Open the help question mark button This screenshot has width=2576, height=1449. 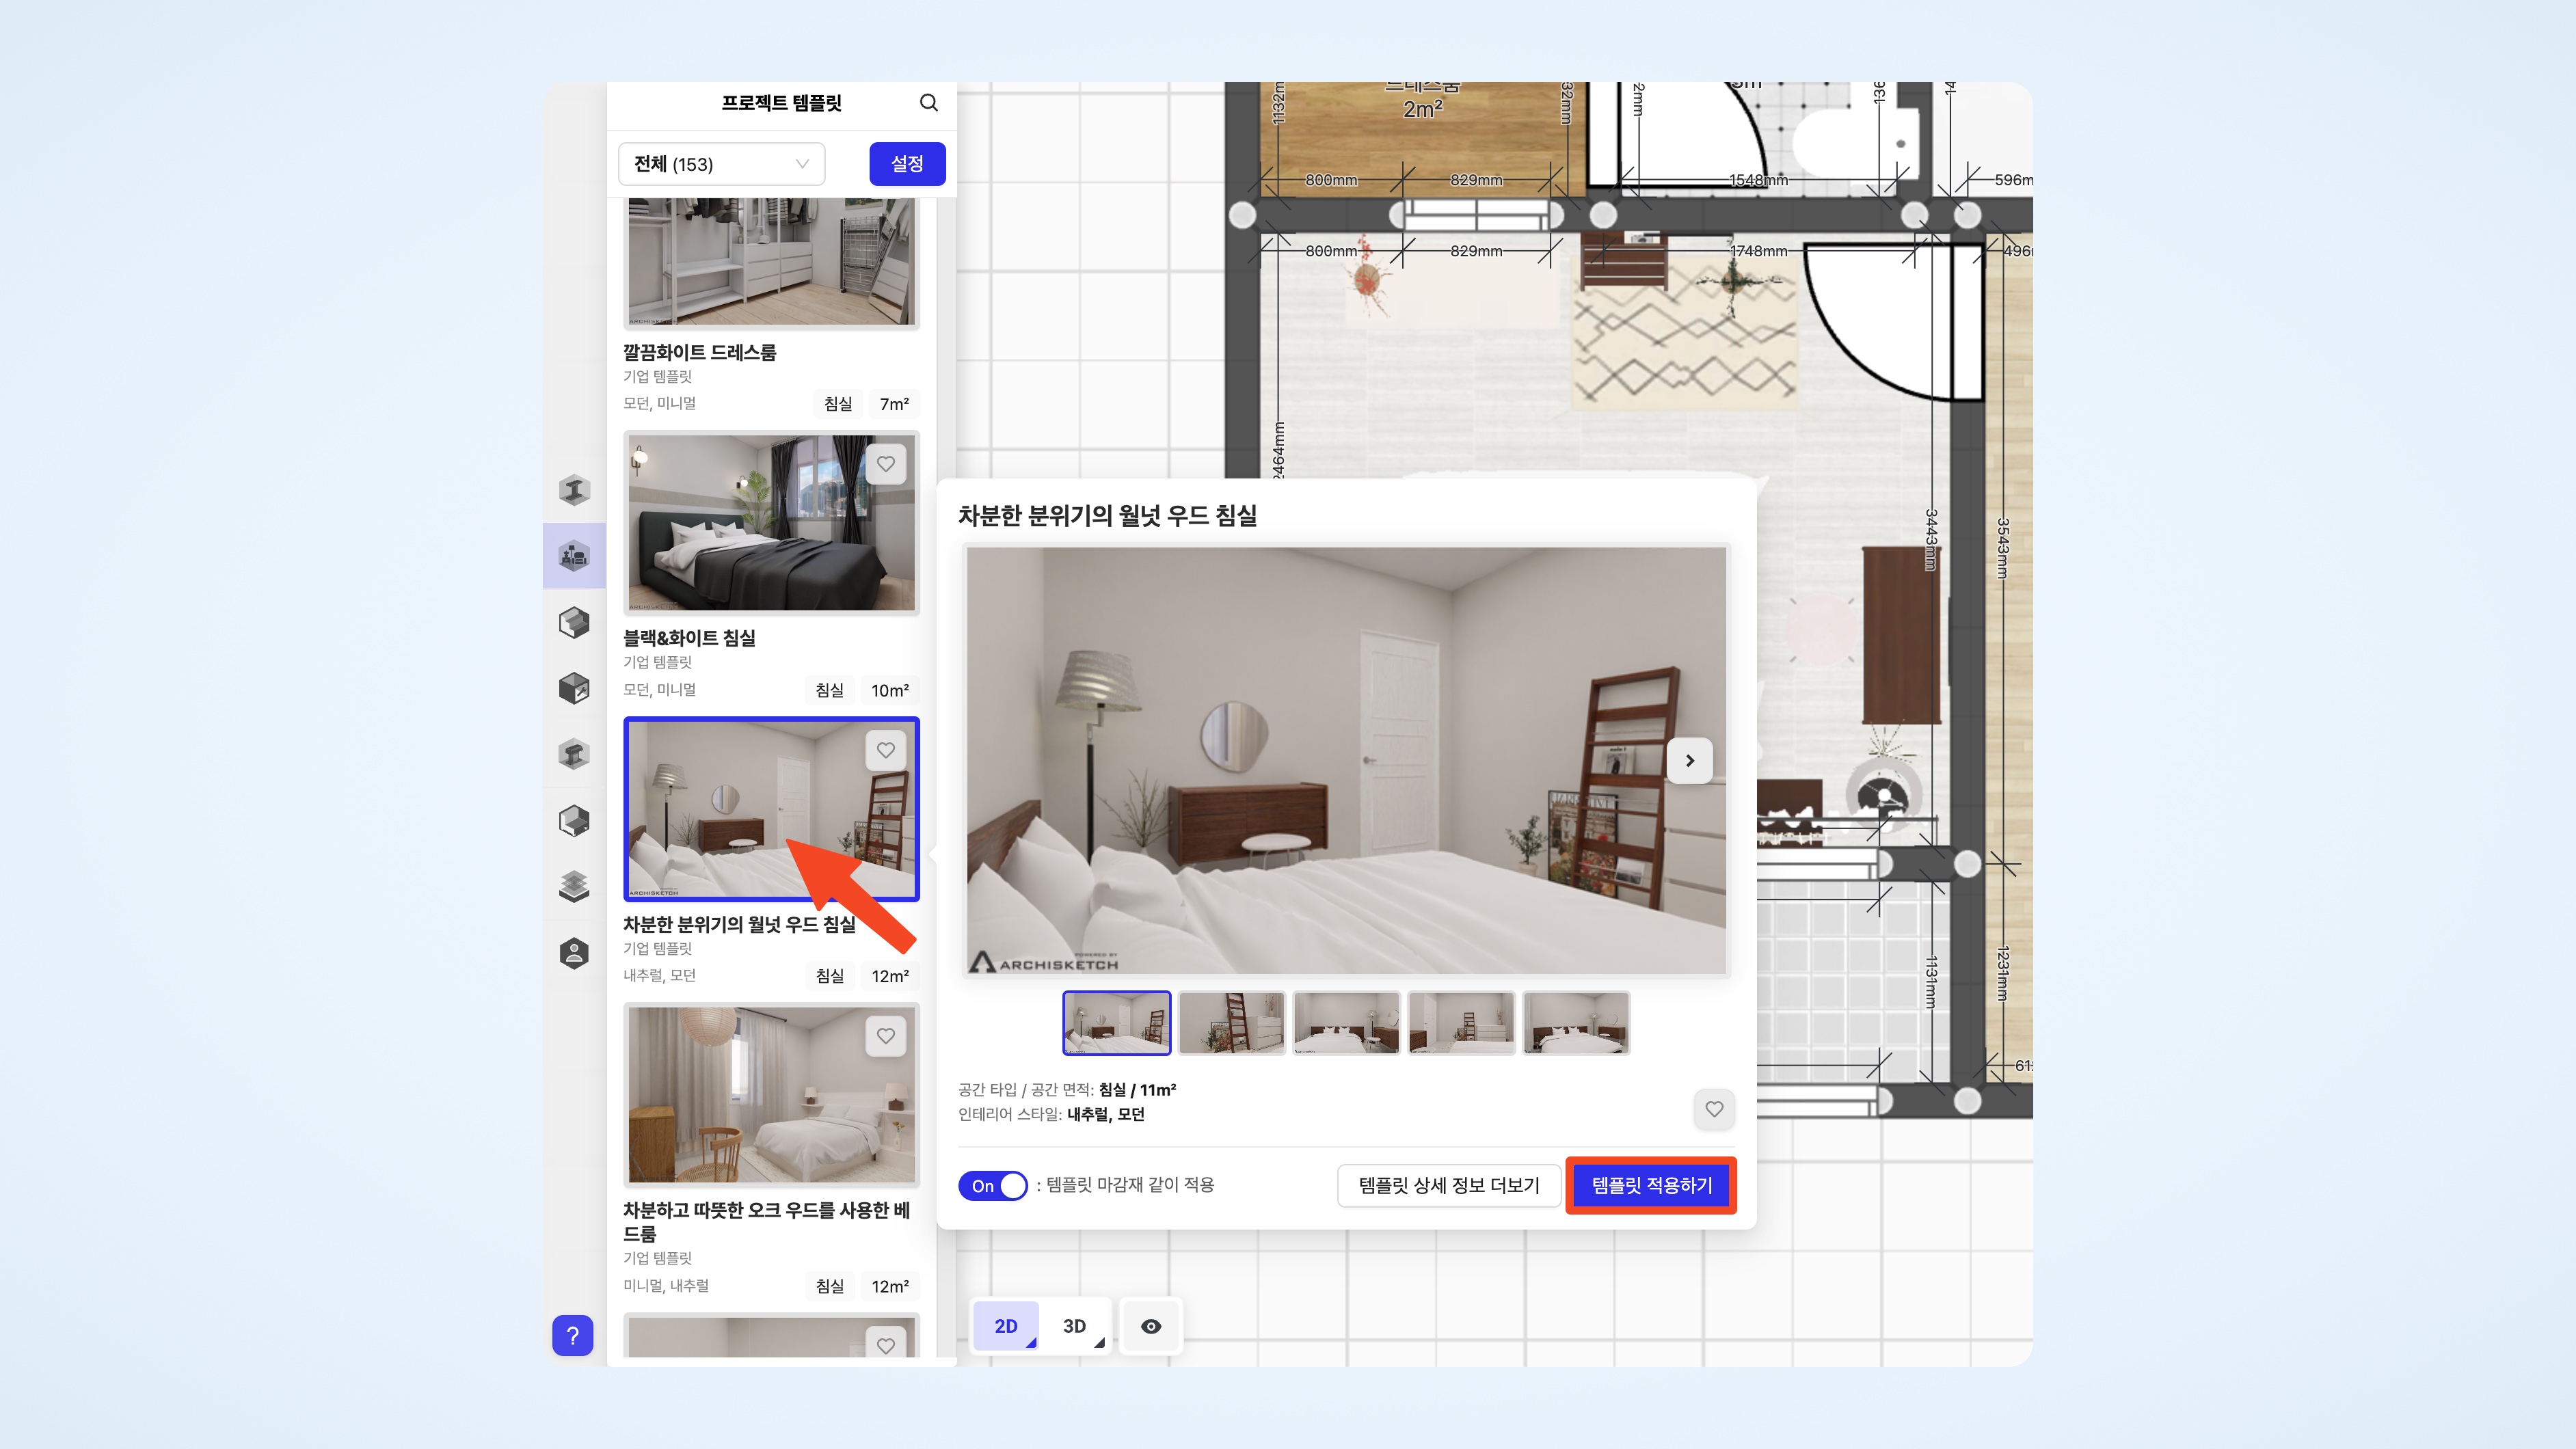572,1335
